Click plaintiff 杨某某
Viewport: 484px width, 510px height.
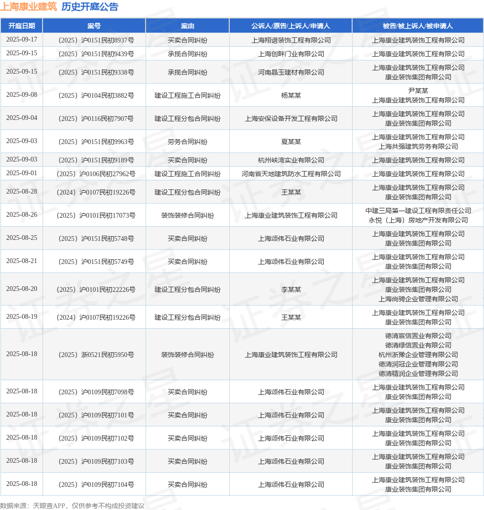(291, 95)
